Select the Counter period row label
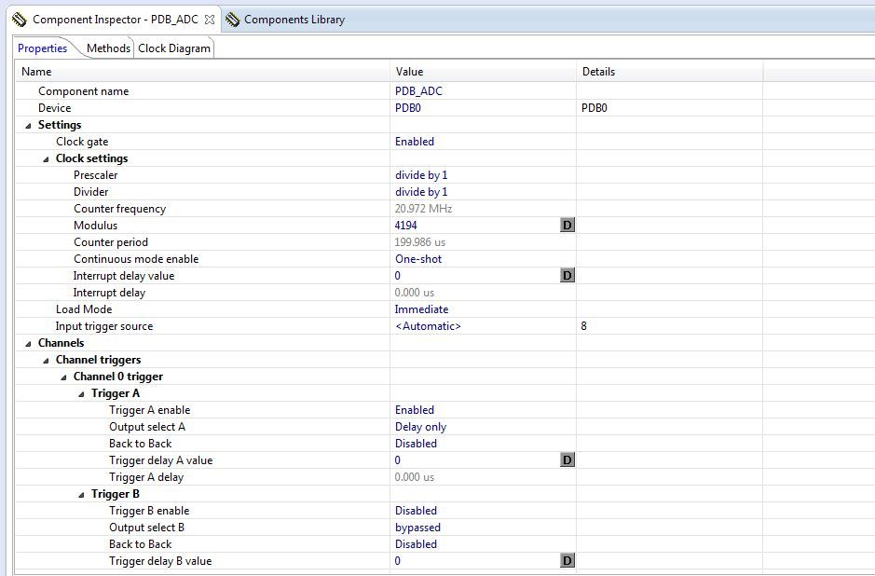Viewport: 875px width, 576px height. [111, 242]
